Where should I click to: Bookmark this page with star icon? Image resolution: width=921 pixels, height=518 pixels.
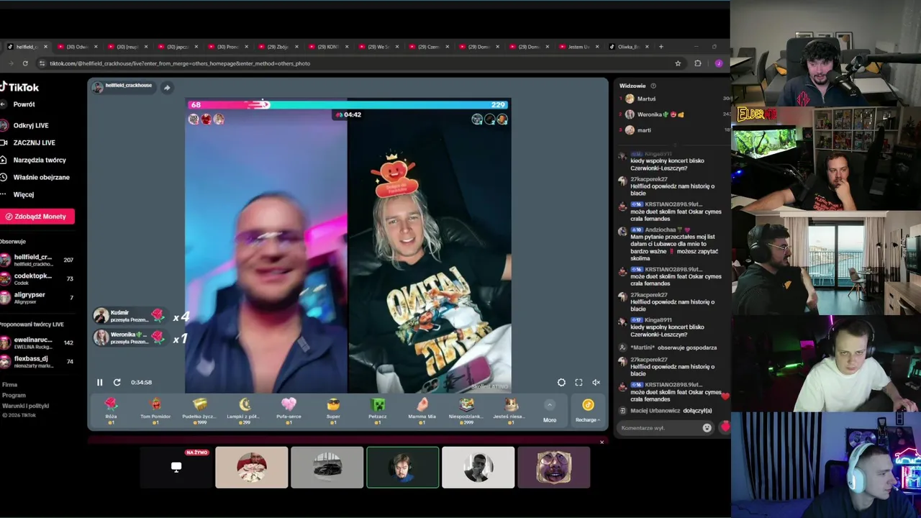678,63
